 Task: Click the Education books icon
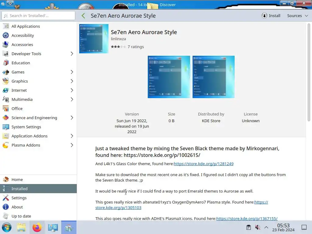tap(6, 63)
